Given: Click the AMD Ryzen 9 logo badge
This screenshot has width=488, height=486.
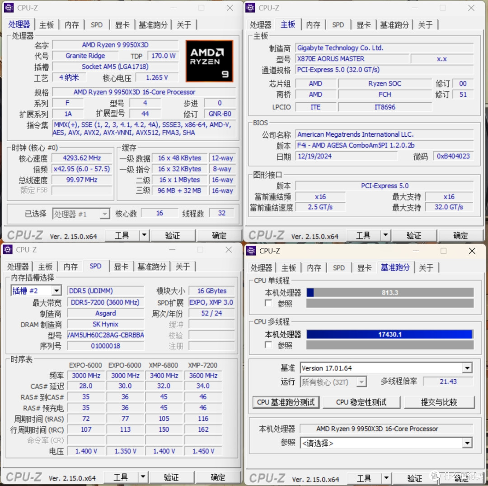Looking at the screenshot, I should pyautogui.click(x=209, y=61).
